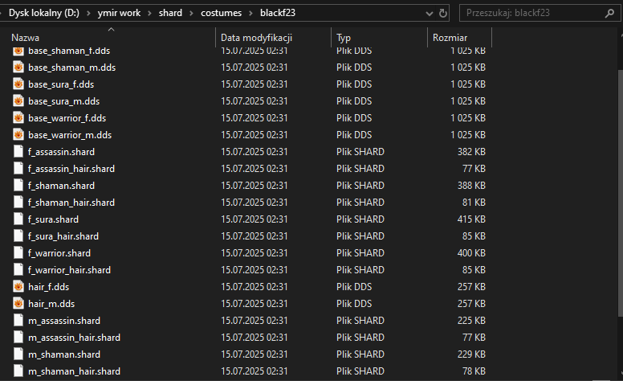Click the base_sura_f.dds file icon

[19, 84]
